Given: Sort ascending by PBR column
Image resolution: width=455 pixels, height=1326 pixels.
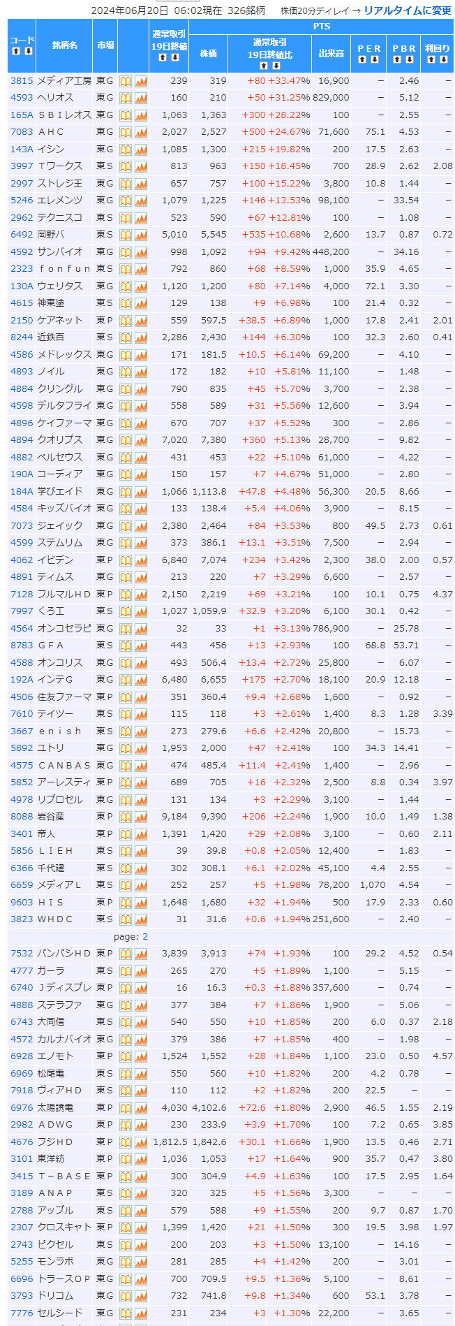Looking at the screenshot, I should (397, 59).
